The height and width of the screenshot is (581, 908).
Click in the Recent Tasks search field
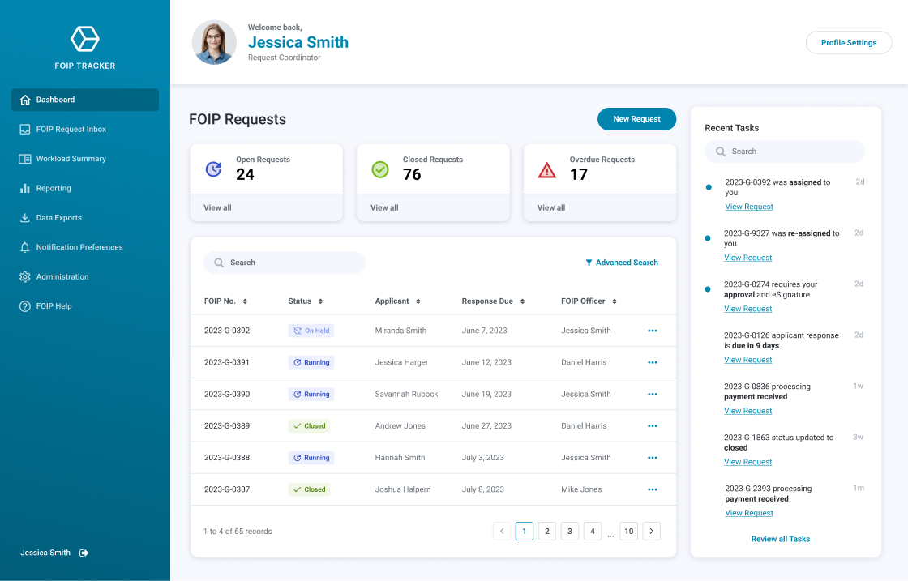(x=784, y=152)
